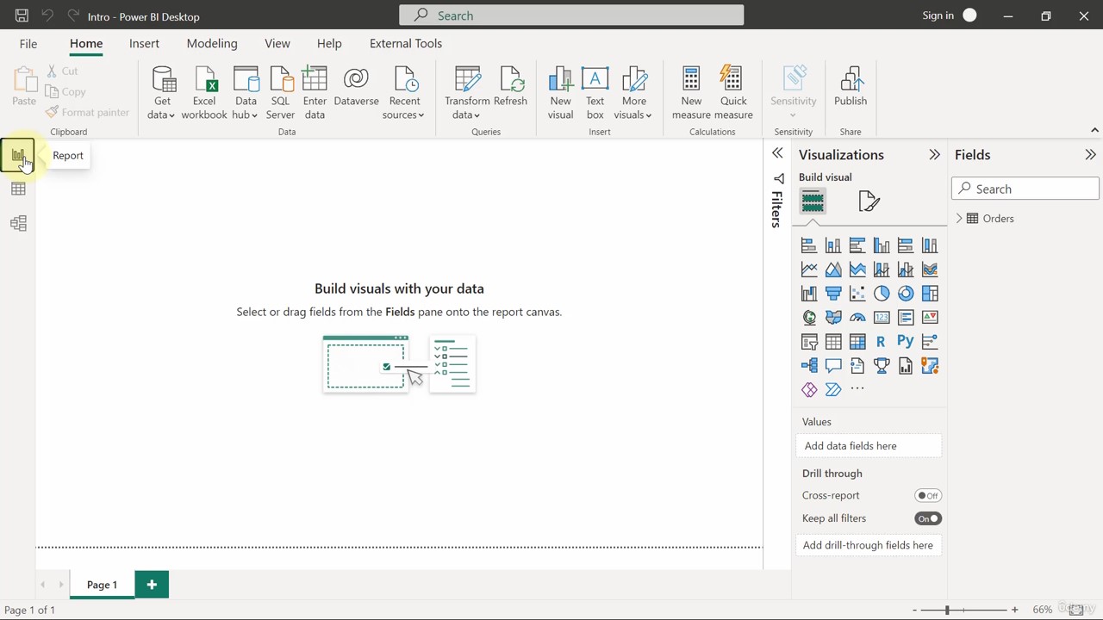Image resolution: width=1103 pixels, height=620 pixels.
Task: Click Sign in at the top right
Action: 938,15
